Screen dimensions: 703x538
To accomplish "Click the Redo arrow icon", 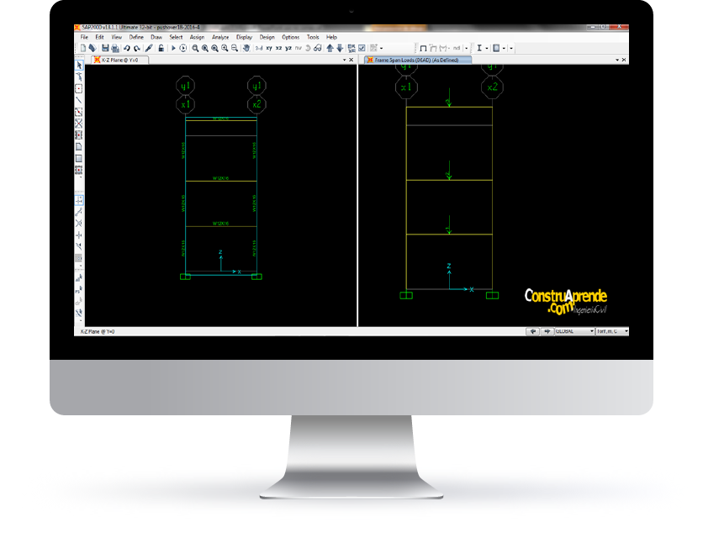I will point(137,48).
